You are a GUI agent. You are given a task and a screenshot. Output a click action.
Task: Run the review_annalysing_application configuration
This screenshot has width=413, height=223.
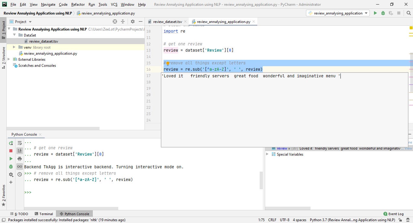tap(375, 13)
